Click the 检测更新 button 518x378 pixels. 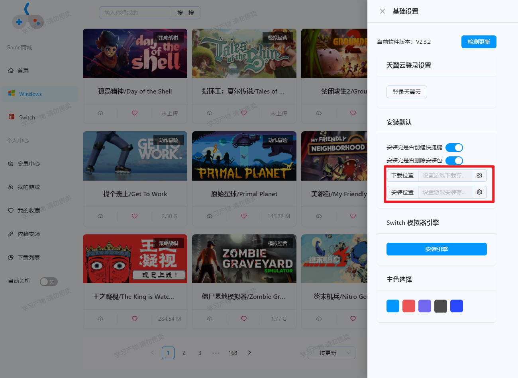pyautogui.click(x=479, y=42)
